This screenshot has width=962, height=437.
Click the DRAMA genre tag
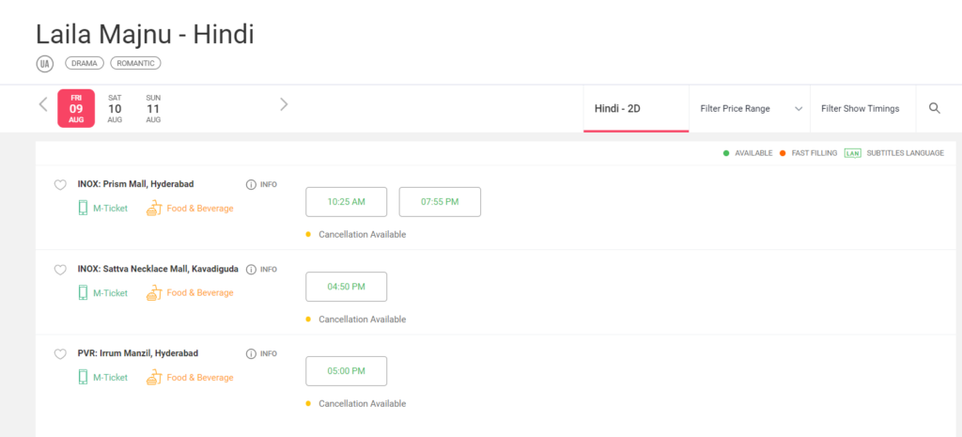(x=85, y=63)
